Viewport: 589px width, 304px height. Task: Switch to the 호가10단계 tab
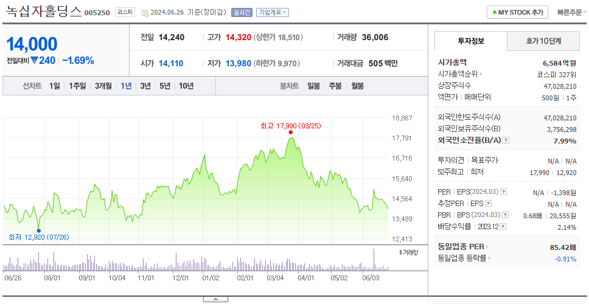point(543,41)
